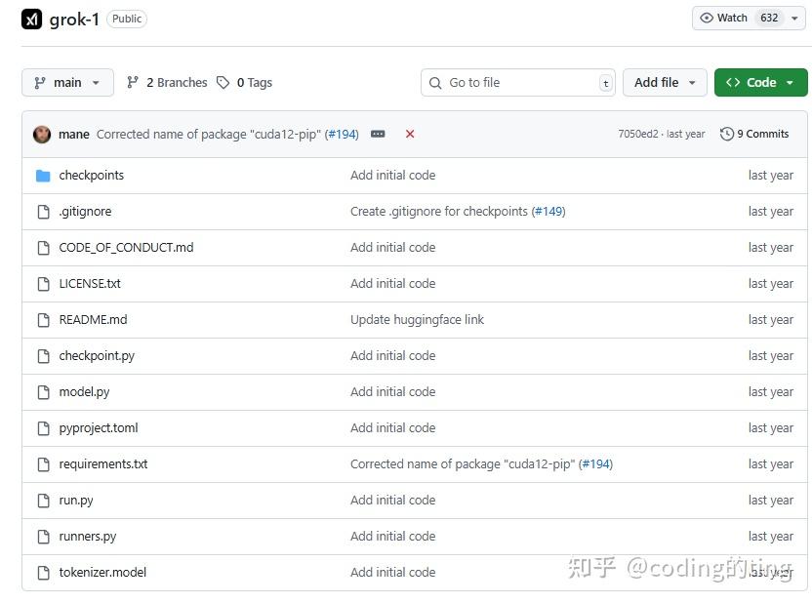
Task: Open the mane author link
Action: [x=74, y=134]
